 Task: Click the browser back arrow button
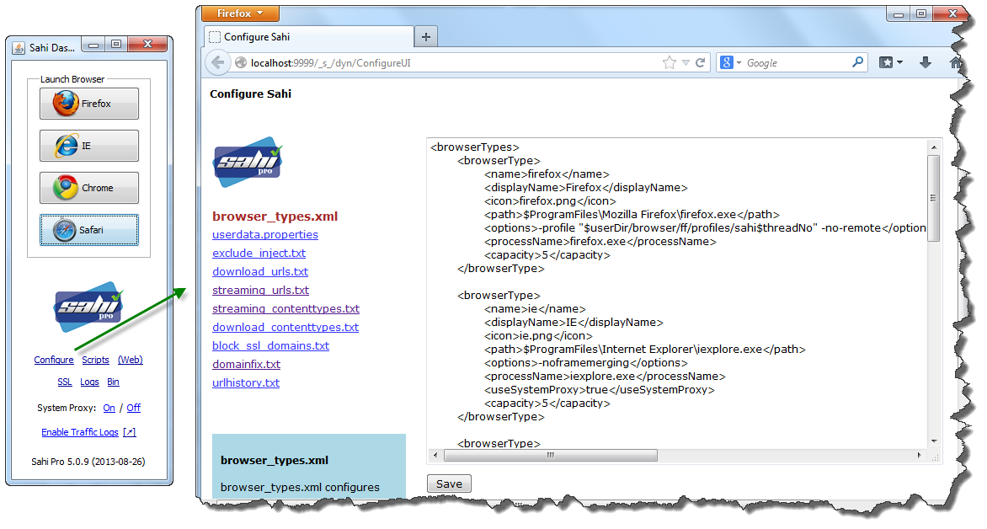click(x=218, y=62)
